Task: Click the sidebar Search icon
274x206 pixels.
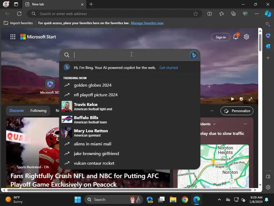Action: click(x=268, y=24)
